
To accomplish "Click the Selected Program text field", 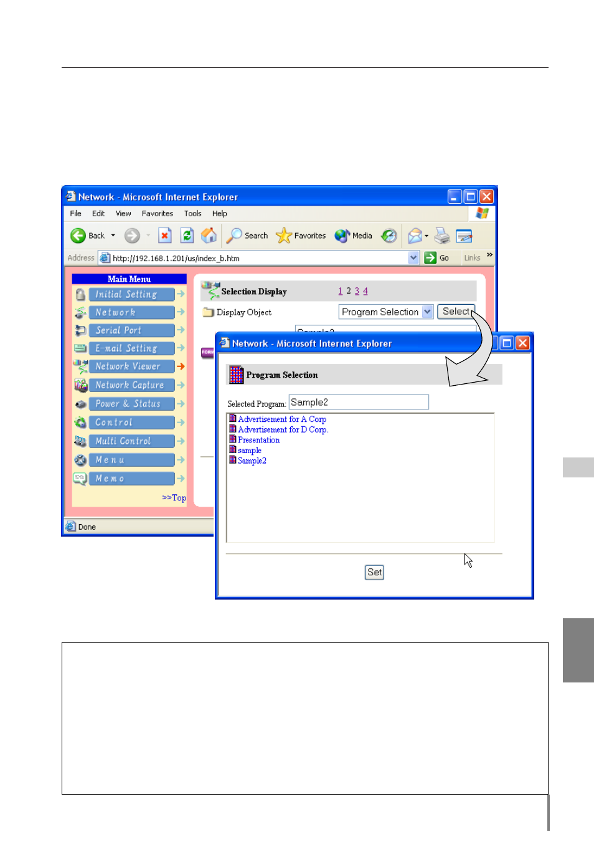I will [x=359, y=402].
